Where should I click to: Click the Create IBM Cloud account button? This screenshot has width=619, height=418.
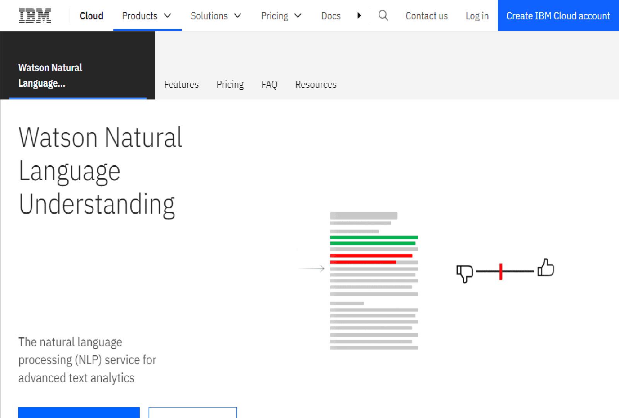pyautogui.click(x=557, y=16)
